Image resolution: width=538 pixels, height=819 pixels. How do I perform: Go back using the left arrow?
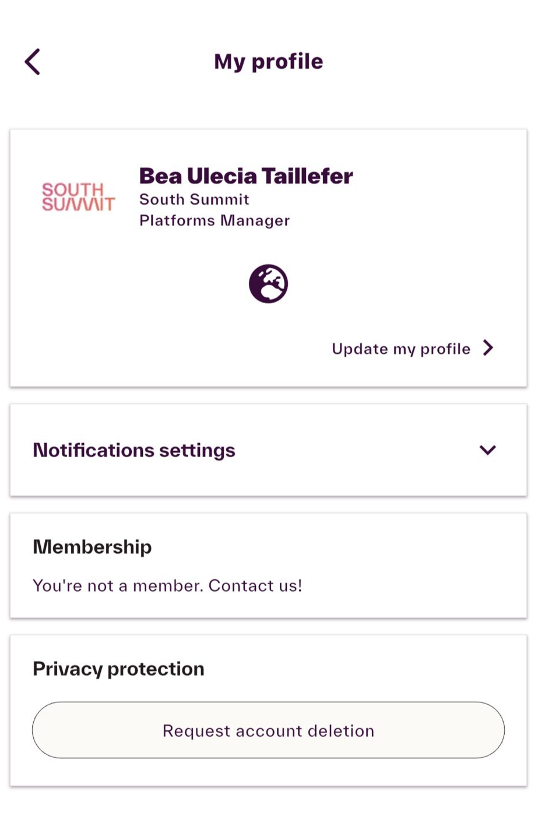tap(33, 62)
